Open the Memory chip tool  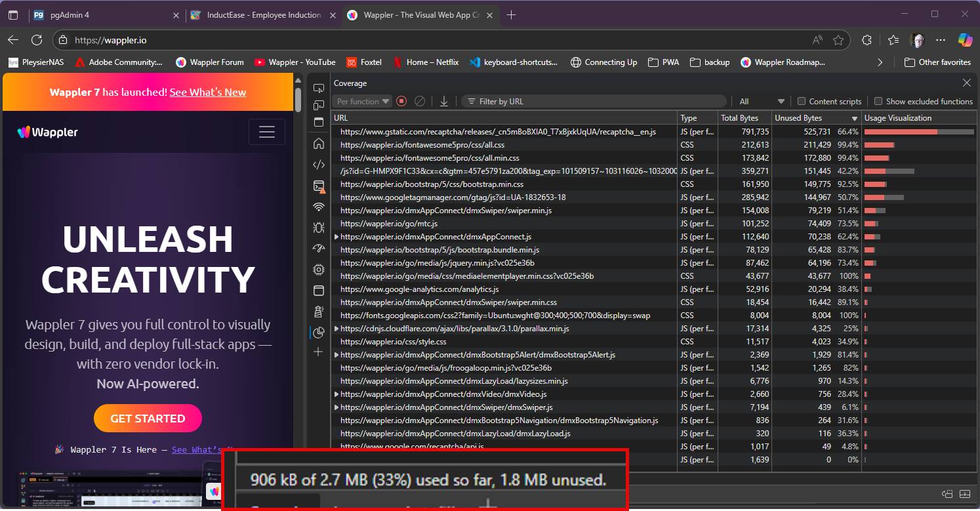click(x=319, y=270)
